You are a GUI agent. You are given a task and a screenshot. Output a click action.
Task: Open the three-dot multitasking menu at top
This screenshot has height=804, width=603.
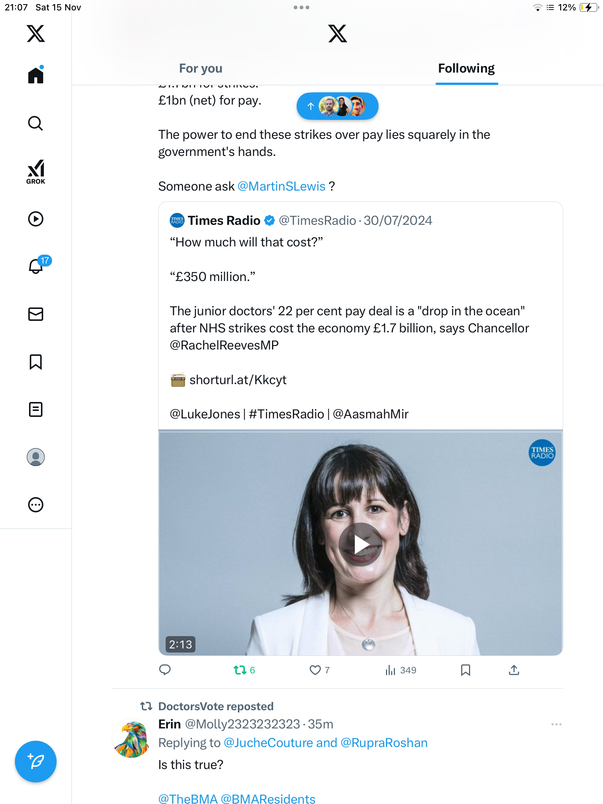pos(301,7)
